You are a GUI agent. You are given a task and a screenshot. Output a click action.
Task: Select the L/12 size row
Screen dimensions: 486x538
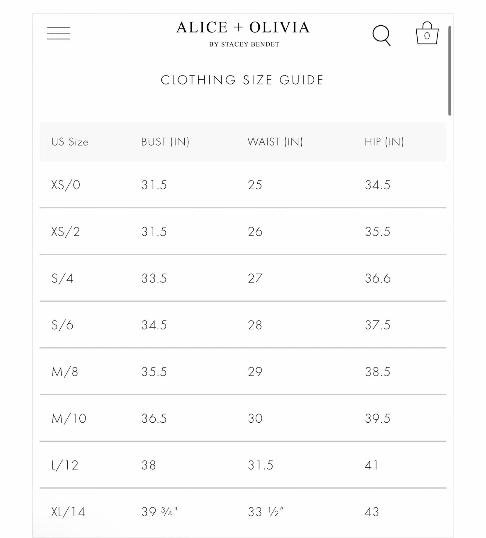[243, 465]
